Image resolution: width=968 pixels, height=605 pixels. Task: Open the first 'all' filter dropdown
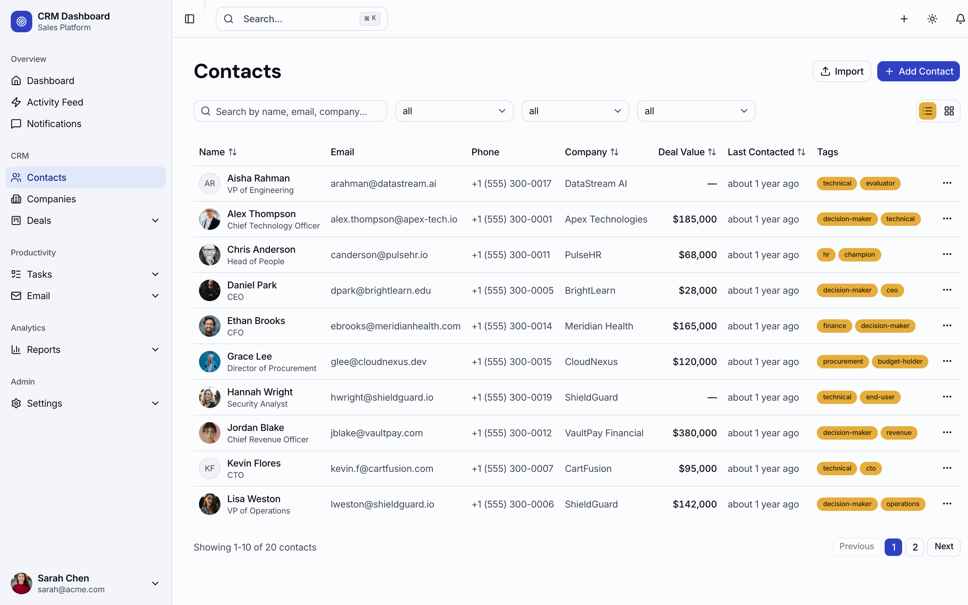[454, 111]
